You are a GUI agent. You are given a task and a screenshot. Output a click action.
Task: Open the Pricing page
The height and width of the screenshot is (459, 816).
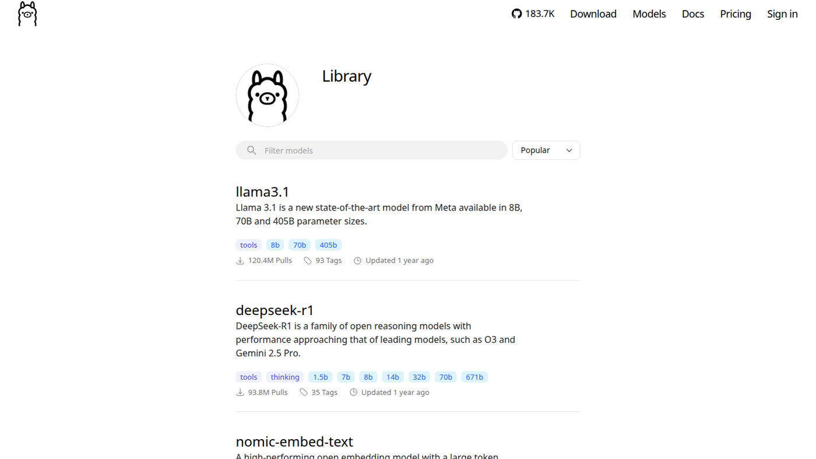click(736, 14)
